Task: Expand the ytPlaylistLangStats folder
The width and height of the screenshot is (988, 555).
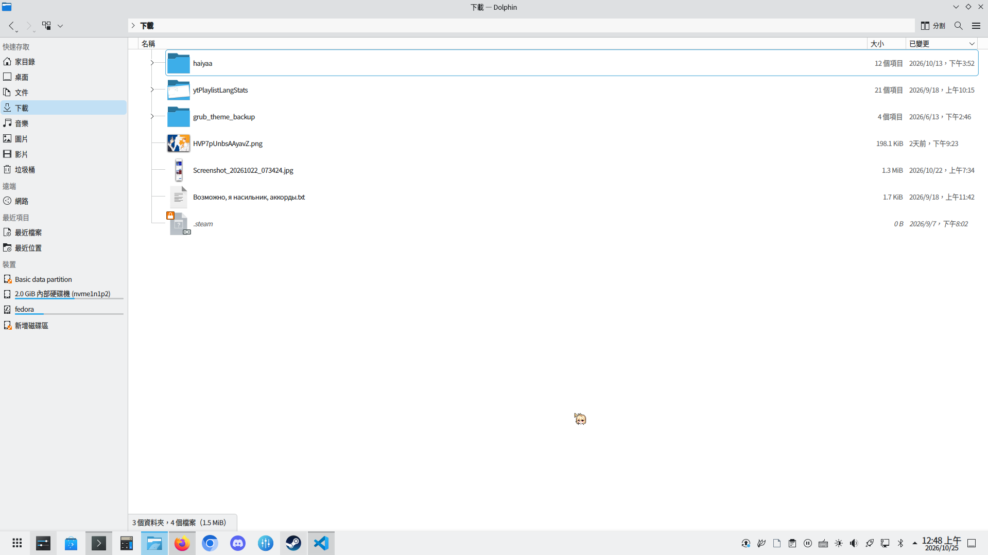Action: click(x=152, y=89)
